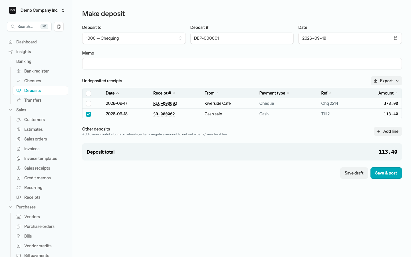Click the Bank register building icon

pyautogui.click(x=19, y=71)
